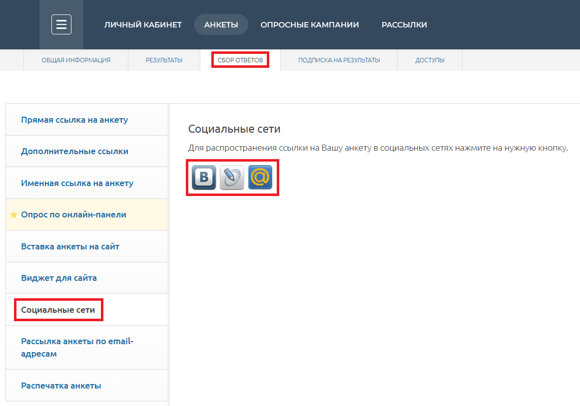Open the Доступы tab

pos(430,60)
